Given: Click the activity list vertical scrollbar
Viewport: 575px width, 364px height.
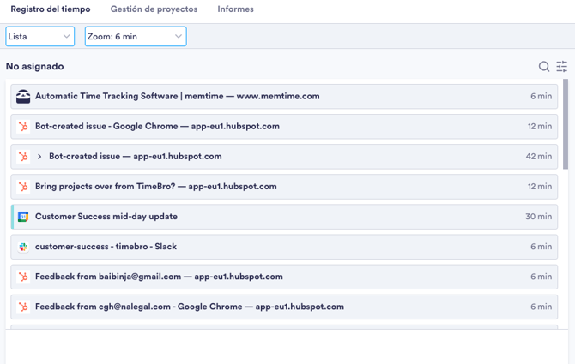Looking at the screenshot, I should click(565, 124).
